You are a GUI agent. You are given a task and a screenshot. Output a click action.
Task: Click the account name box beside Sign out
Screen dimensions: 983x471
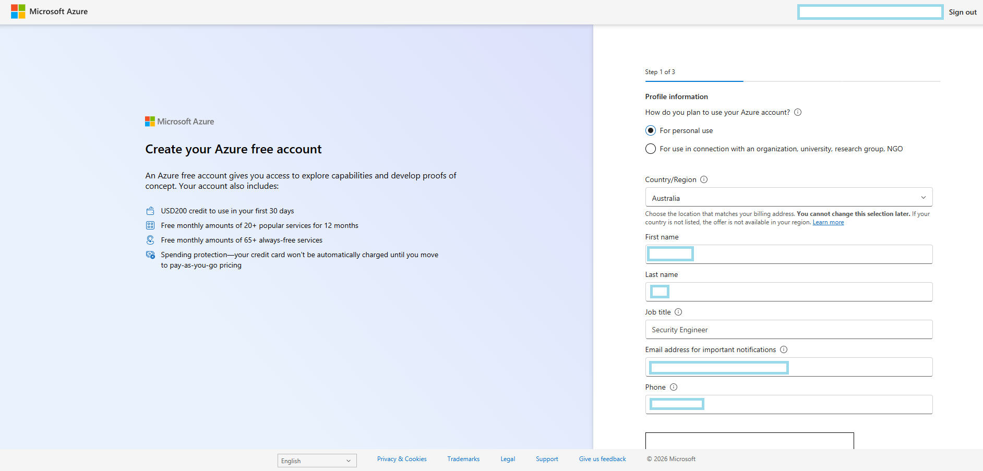click(870, 12)
